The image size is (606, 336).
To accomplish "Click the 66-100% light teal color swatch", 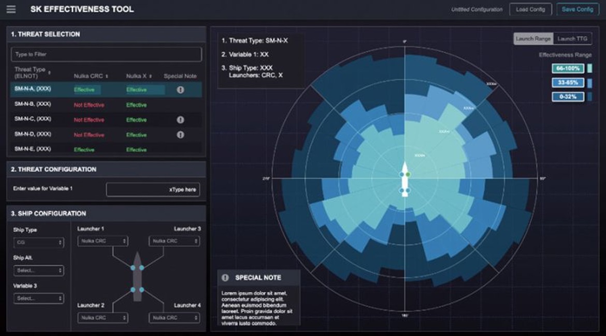I will point(590,68).
